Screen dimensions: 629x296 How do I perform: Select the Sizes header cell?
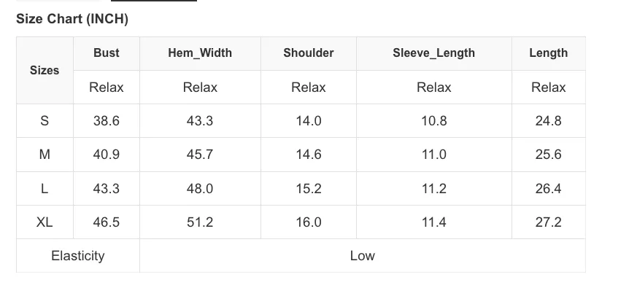(x=45, y=71)
